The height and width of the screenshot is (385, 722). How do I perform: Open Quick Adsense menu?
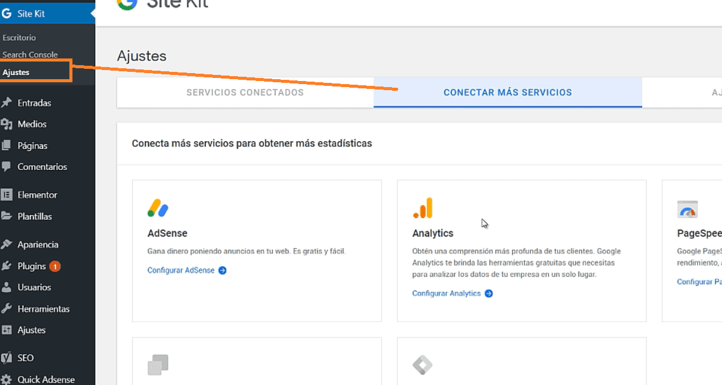tap(47, 379)
